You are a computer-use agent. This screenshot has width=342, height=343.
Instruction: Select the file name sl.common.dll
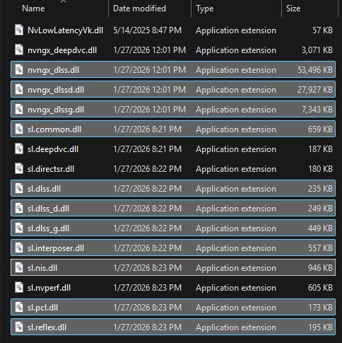pyautogui.click(x=54, y=129)
